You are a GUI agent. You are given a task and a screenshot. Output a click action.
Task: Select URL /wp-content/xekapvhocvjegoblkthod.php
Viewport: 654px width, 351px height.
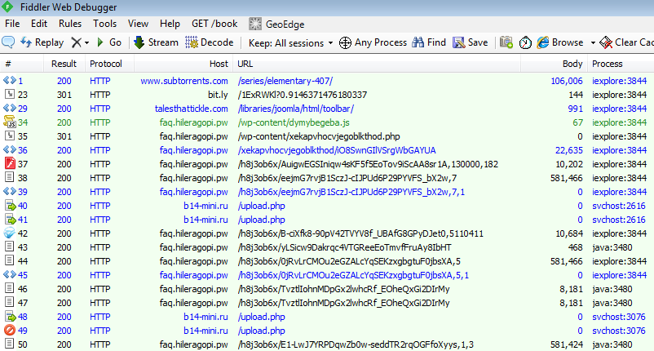point(319,136)
